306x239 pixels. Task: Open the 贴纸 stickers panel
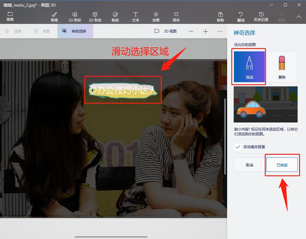tap(115, 16)
